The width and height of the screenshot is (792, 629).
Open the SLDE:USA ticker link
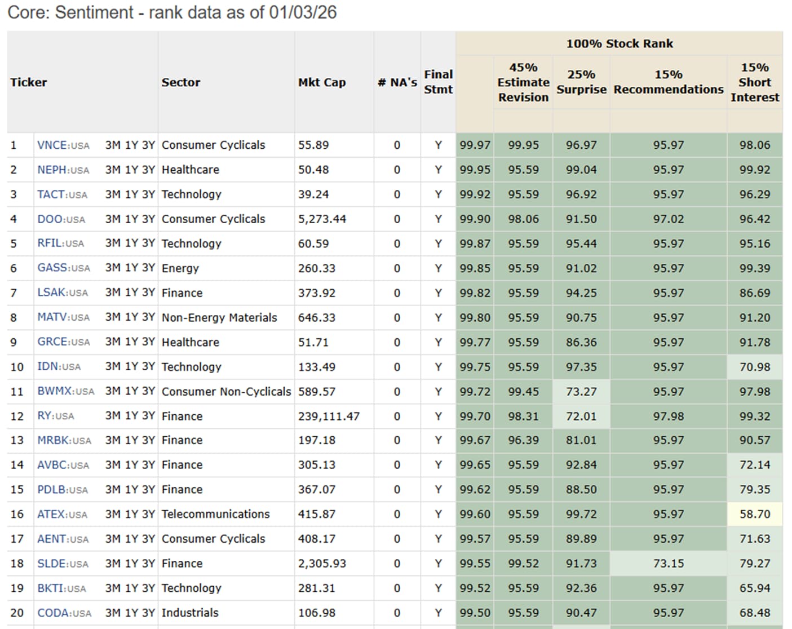63,564
